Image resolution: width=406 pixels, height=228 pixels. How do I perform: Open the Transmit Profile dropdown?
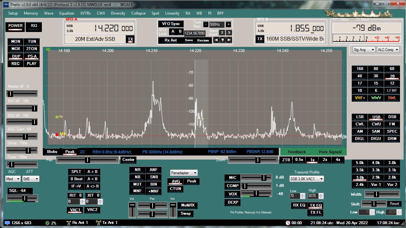(x=306, y=179)
